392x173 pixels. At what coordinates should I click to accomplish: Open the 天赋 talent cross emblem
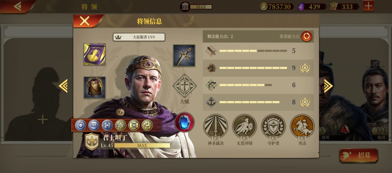(184, 86)
